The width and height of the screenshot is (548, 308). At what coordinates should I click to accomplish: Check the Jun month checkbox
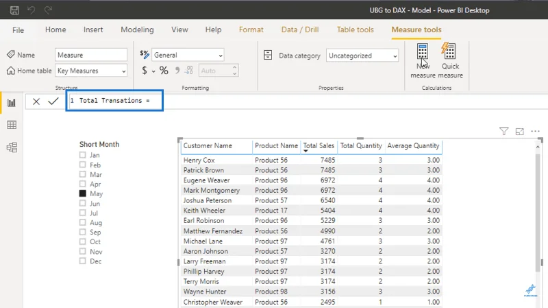82,203
